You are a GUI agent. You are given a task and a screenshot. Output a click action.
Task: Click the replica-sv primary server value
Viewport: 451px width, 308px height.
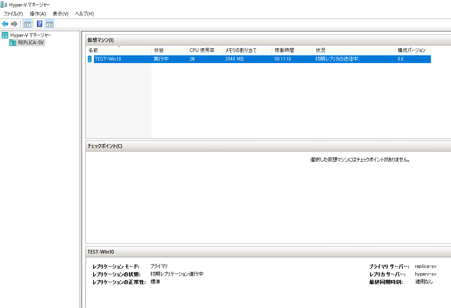tap(426, 266)
